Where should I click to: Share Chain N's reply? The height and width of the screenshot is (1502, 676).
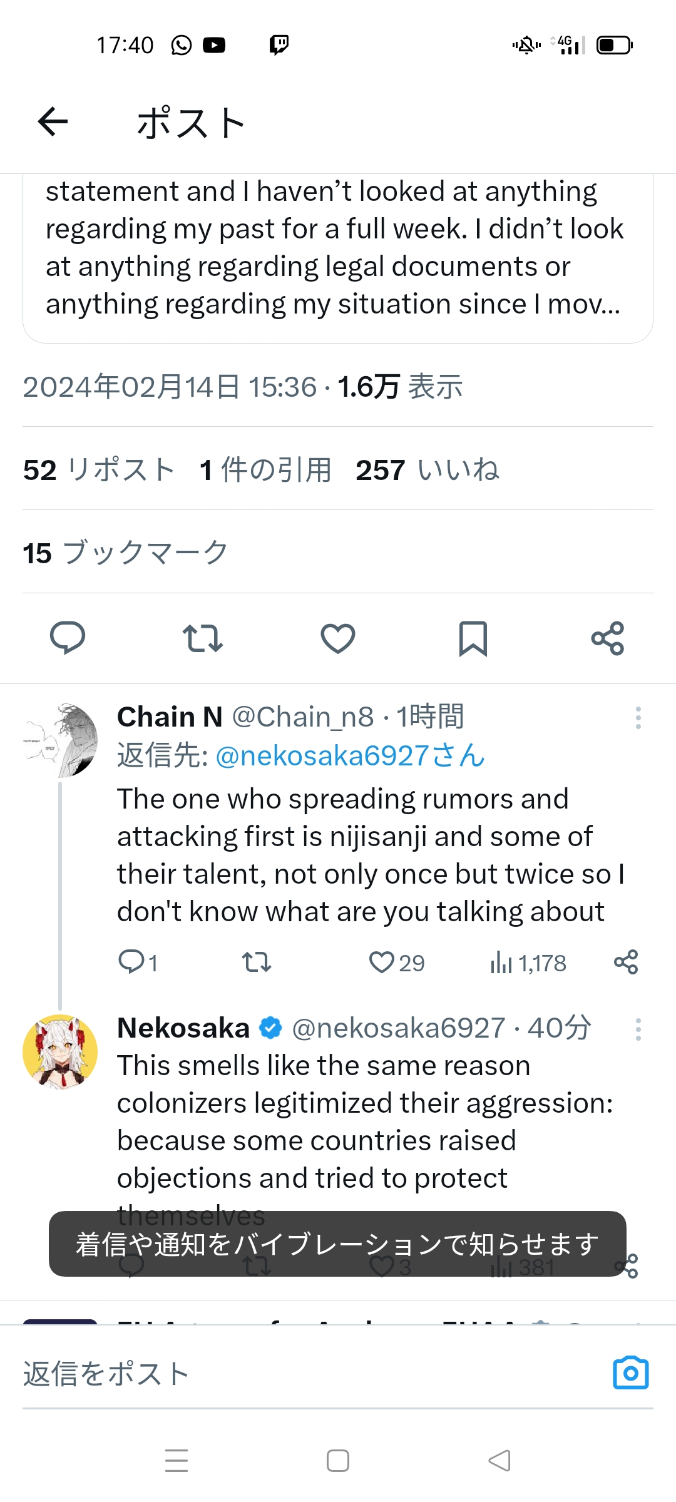pyautogui.click(x=626, y=962)
